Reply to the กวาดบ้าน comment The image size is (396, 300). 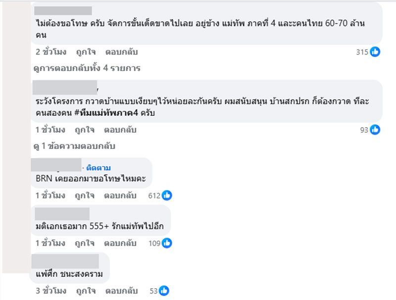click(120, 130)
